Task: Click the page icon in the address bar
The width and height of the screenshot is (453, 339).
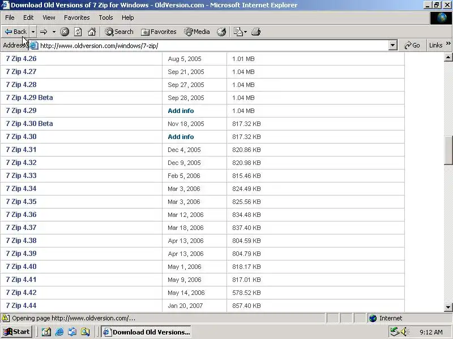Action: [x=34, y=46]
